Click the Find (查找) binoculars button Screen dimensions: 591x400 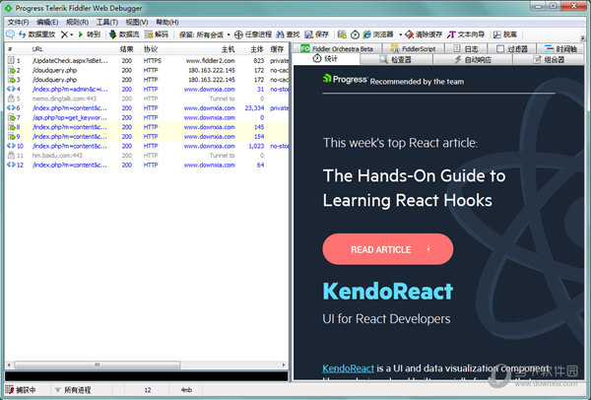pyautogui.click(x=288, y=34)
